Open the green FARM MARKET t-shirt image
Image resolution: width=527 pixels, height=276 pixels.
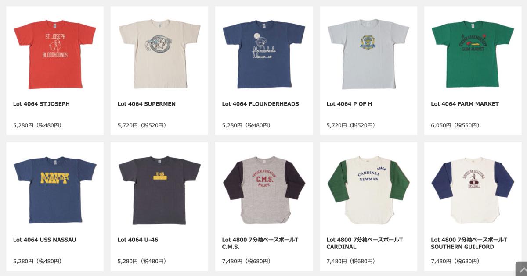[473, 54]
